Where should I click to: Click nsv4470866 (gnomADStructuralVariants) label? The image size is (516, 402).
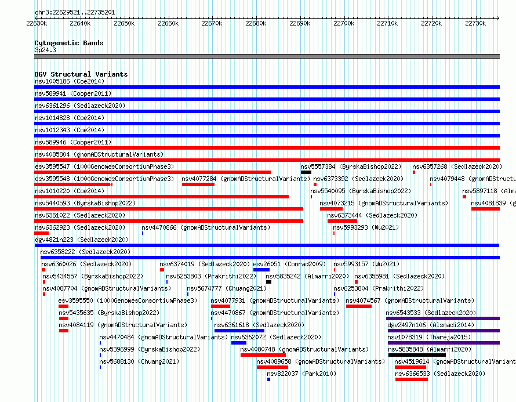coord(206,227)
